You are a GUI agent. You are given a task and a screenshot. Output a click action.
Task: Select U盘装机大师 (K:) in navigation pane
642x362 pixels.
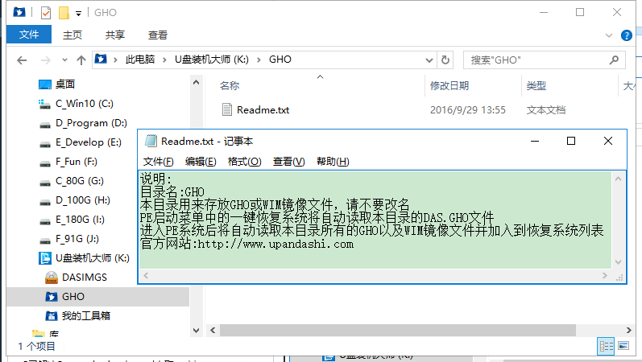tap(93, 257)
